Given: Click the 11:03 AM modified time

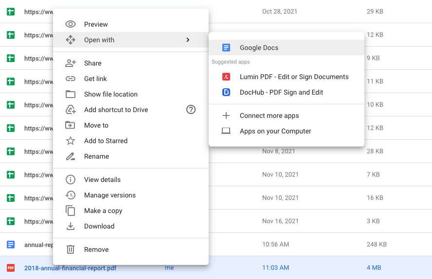Looking at the screenshot, I should coord(275,268).
